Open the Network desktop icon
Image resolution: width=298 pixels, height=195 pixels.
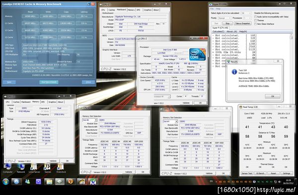click(21, 168)
